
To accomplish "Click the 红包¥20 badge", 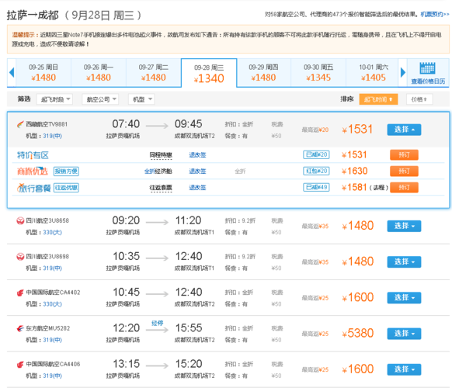I will [x=316, y=171].
